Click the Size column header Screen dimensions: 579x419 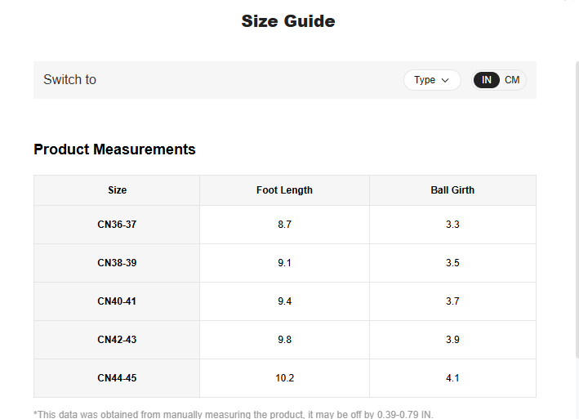coord(117,190)
